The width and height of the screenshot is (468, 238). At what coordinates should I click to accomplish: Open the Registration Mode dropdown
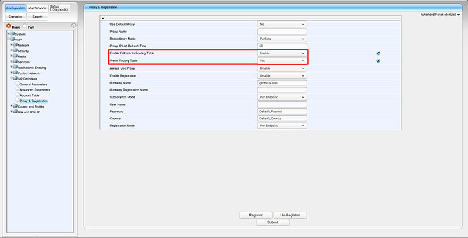tap(282, 126)
